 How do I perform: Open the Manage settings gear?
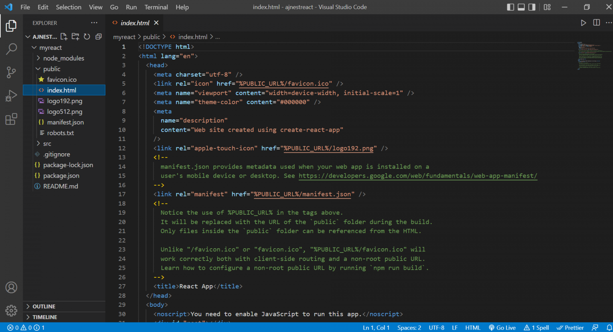tap(11, 310)
